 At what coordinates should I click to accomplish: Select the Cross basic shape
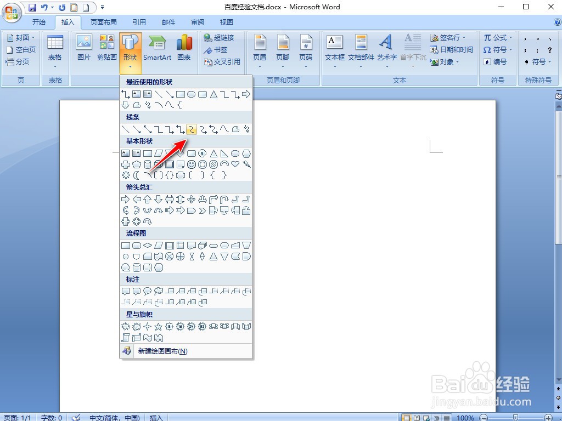(x=126, y=164)
